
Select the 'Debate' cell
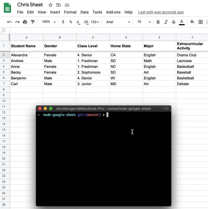click(192, 84)
